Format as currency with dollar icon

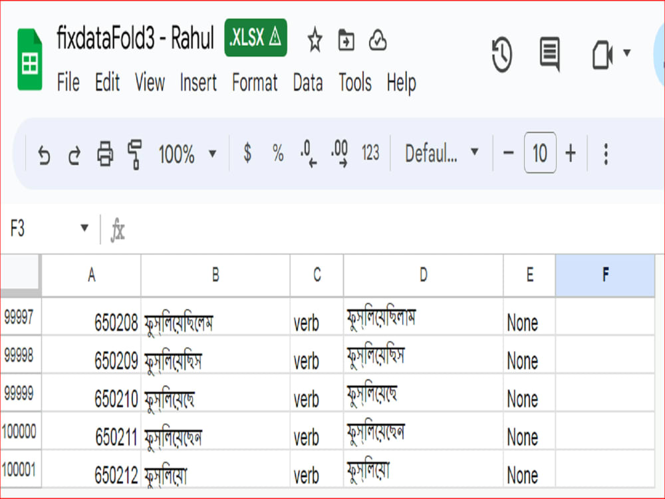click(x=247, y=153)
